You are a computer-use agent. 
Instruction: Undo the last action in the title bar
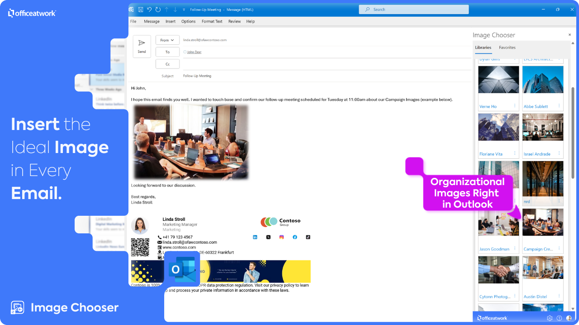coord(149,9)
